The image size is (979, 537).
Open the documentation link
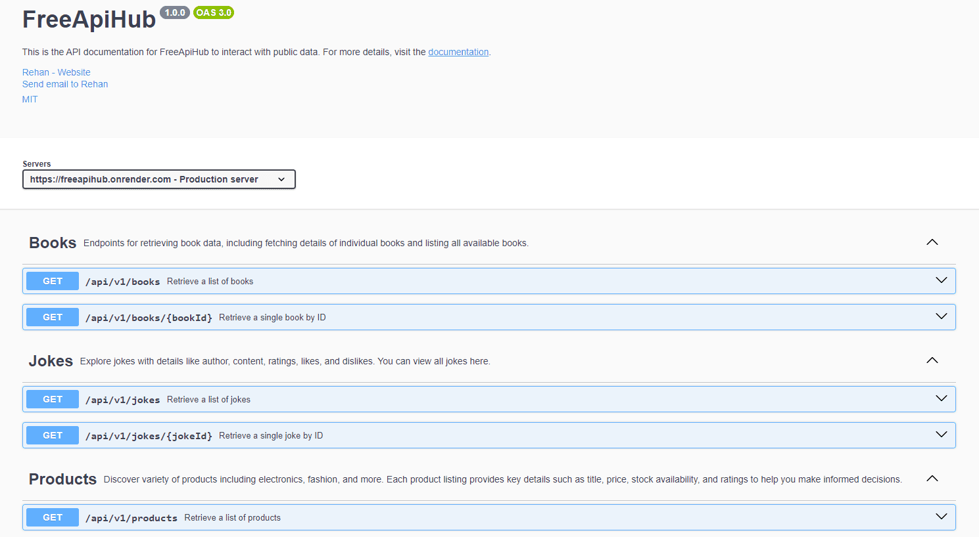tap(458, 52)
